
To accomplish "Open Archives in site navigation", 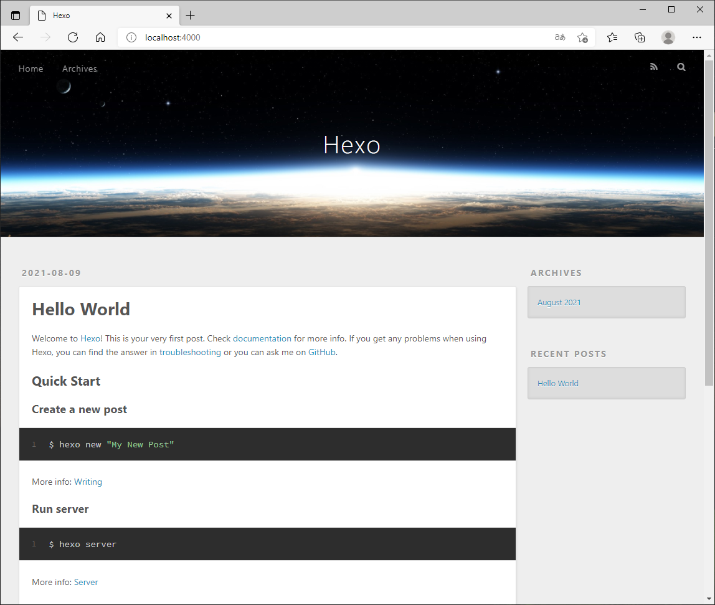I will coord(80,69).
